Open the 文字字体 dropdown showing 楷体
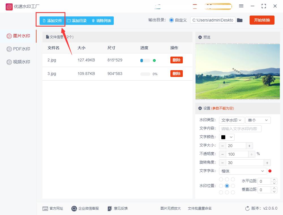This screenshot has height=215, width=283. coord(243,171)
